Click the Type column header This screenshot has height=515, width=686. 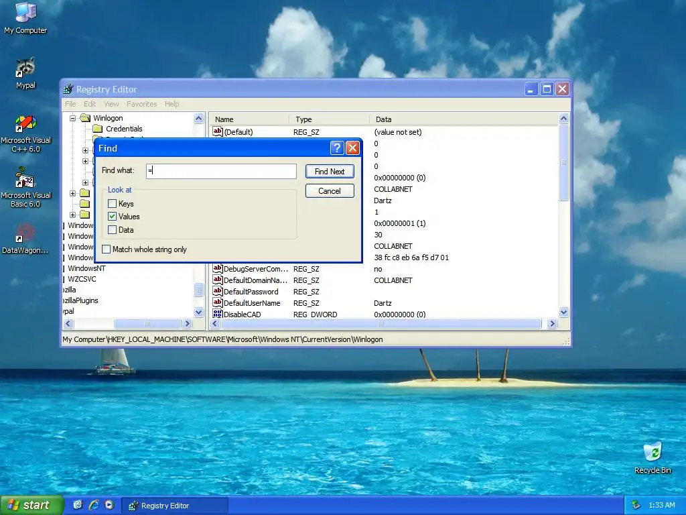pyautogui.click(x=328, y=119)
